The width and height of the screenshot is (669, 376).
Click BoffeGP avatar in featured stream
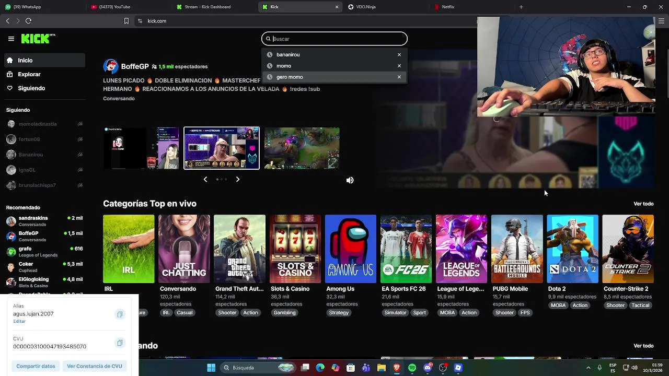[110, 66]
